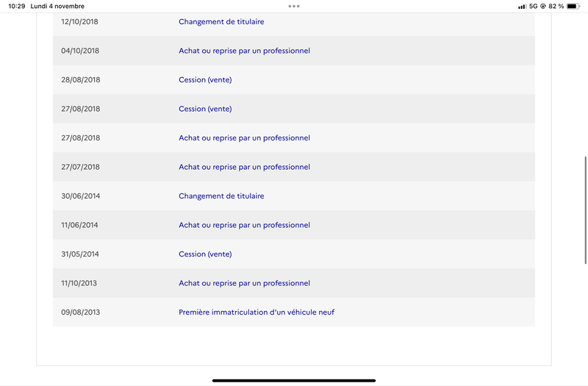
Task: Tap the Lundi 4 novembre date text
Action: 57,6
